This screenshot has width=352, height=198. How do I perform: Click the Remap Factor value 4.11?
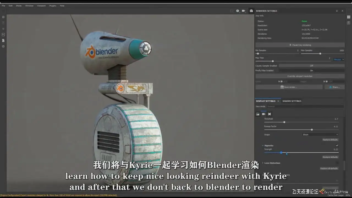click(x=336, y=127)
